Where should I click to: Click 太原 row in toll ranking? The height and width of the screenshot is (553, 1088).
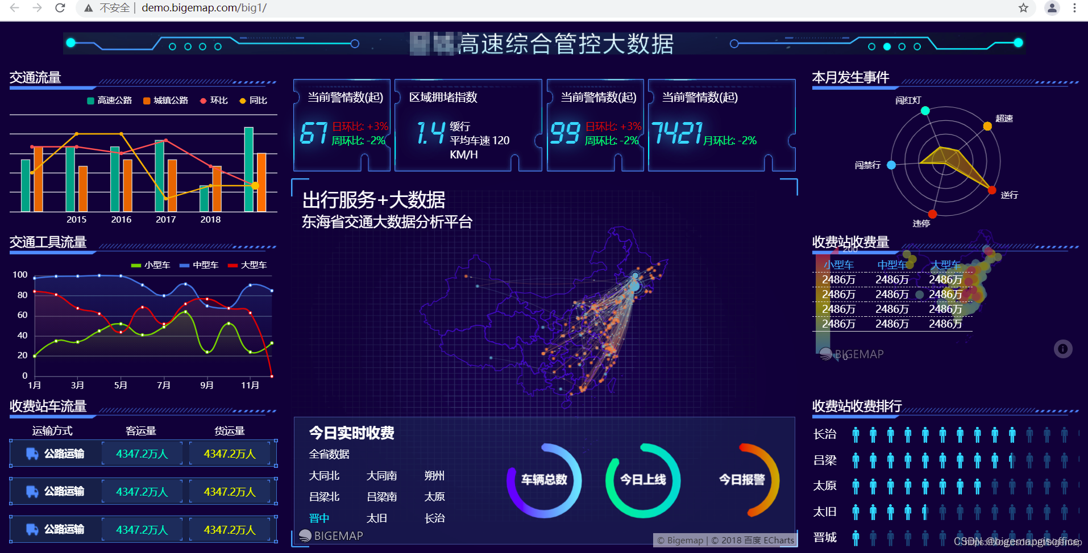pos(946,486)
